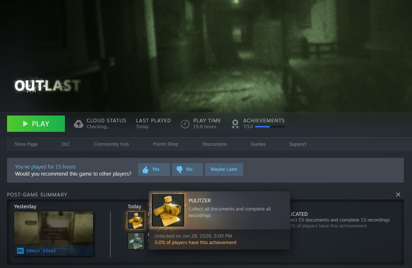Choose Maybe Later for the review
This screenshot has height=268, width=412.
[x=224, y=169]
